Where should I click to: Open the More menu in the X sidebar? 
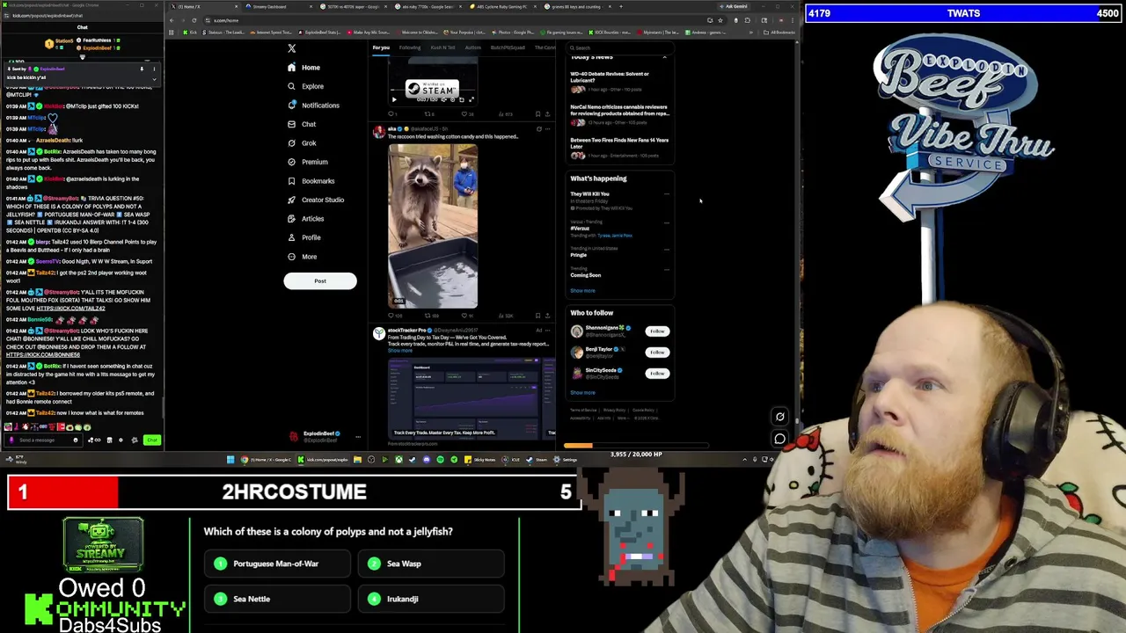[x=302, y=257]
